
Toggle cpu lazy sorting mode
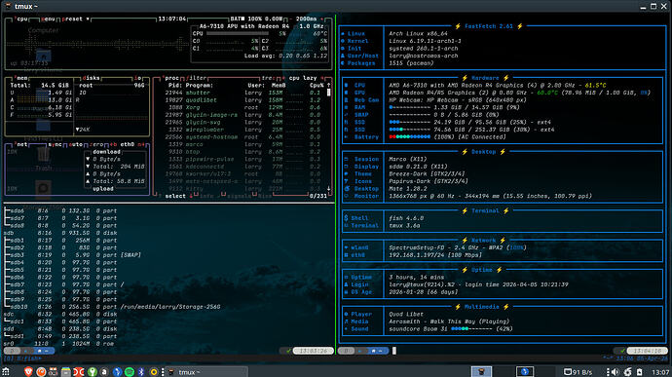[303, 78]
